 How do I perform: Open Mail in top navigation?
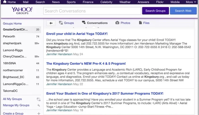click(x=26, y=2)
